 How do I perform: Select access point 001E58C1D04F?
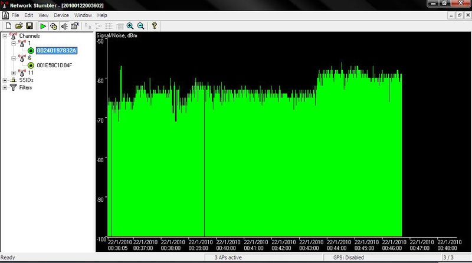(x=54, y=65)
